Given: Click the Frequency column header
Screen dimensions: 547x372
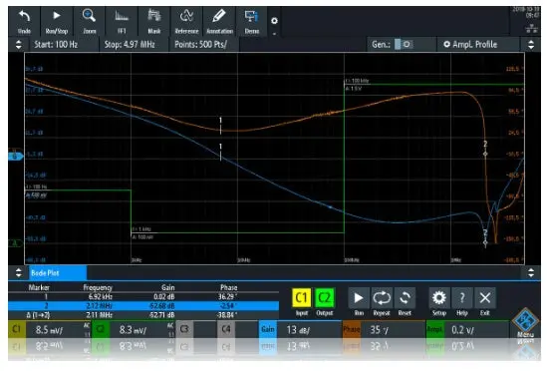Looking at the screenshot, I should coord(98,287).
